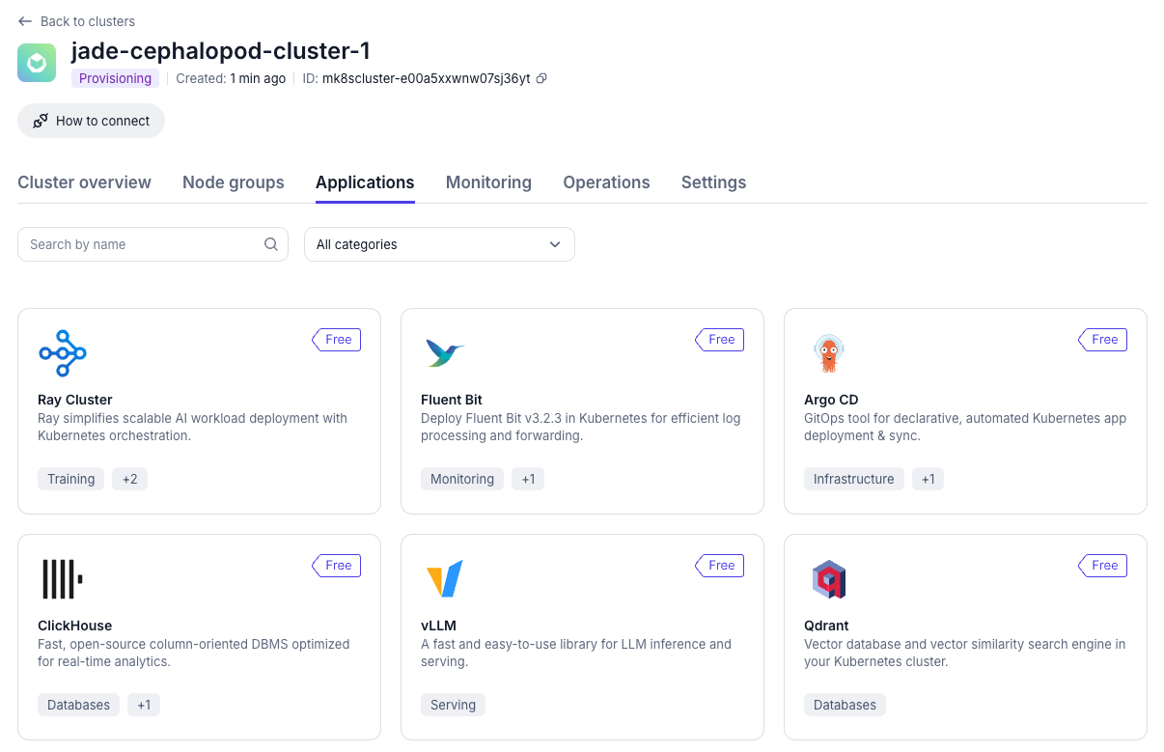Click the Qdrant application logo
Screen dimensions: 1164x752
828,579
